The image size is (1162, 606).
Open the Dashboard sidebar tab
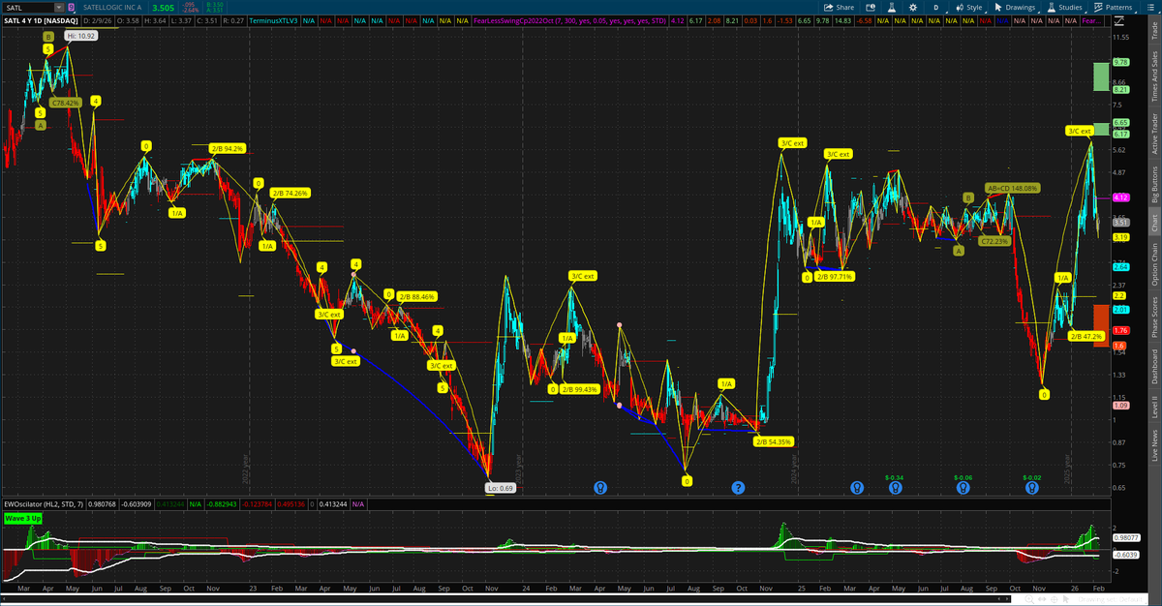(x=1153, y=365)
